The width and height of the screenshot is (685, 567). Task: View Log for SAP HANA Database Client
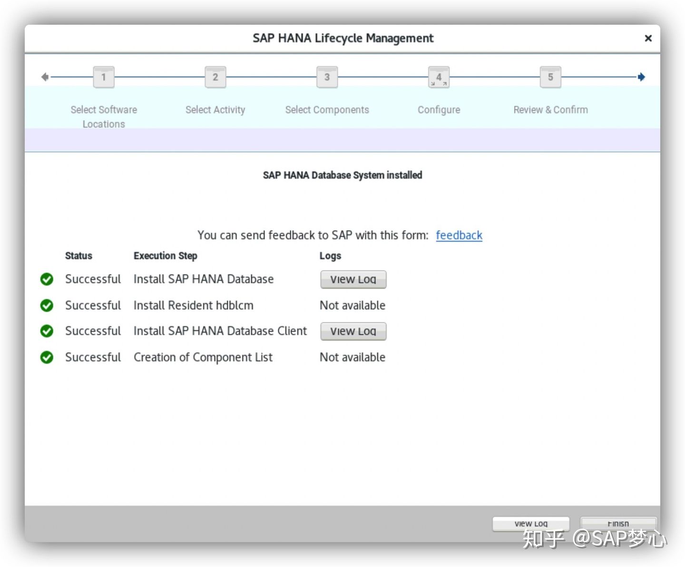tap(353, 331)
